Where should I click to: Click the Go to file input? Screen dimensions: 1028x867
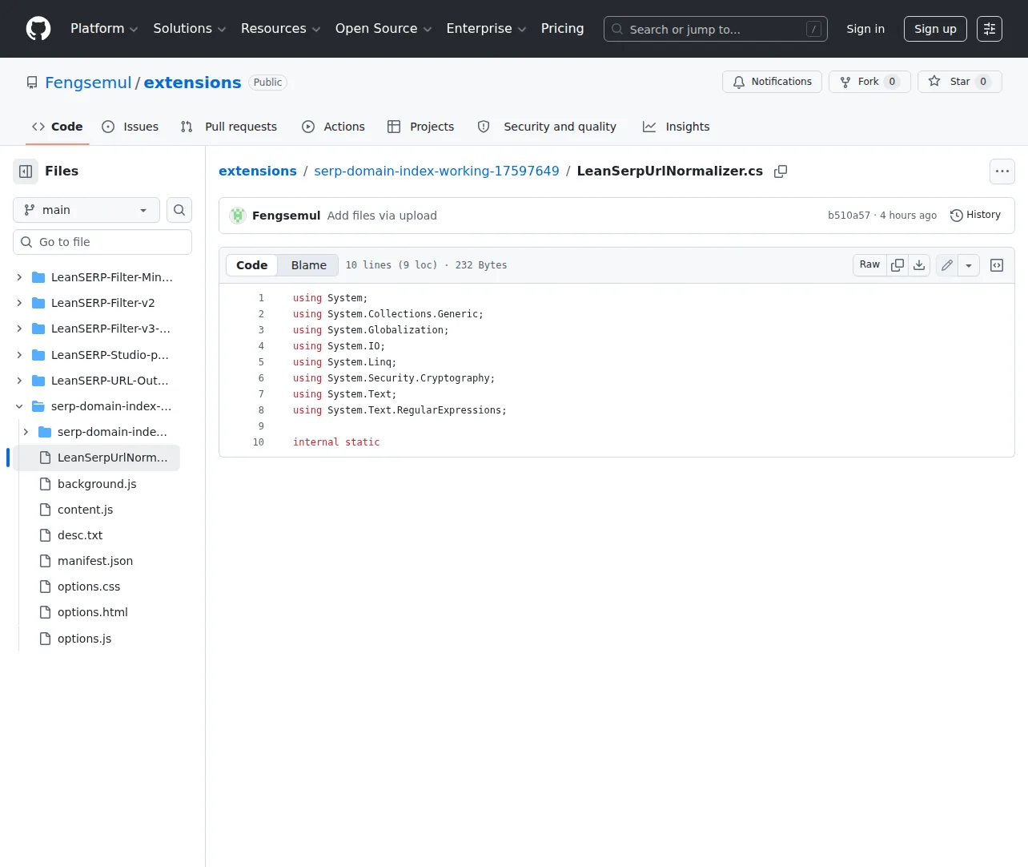[x=102, y=242]
